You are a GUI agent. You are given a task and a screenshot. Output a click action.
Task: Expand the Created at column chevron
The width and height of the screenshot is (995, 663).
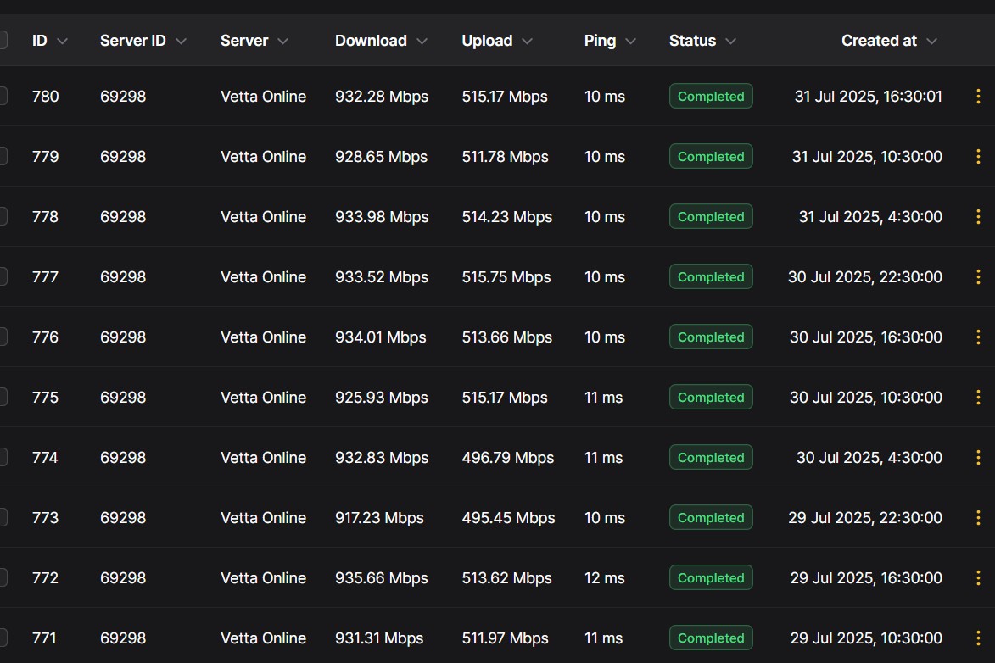click(x=931, y=42)
